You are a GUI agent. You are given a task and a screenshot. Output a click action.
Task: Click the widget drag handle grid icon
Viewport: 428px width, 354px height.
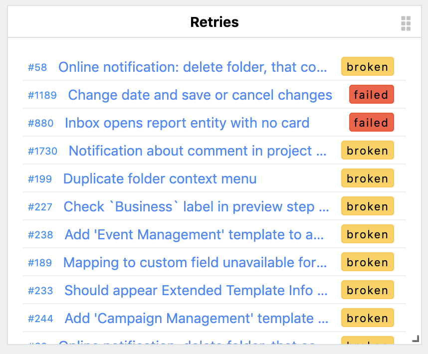point(406,23)
